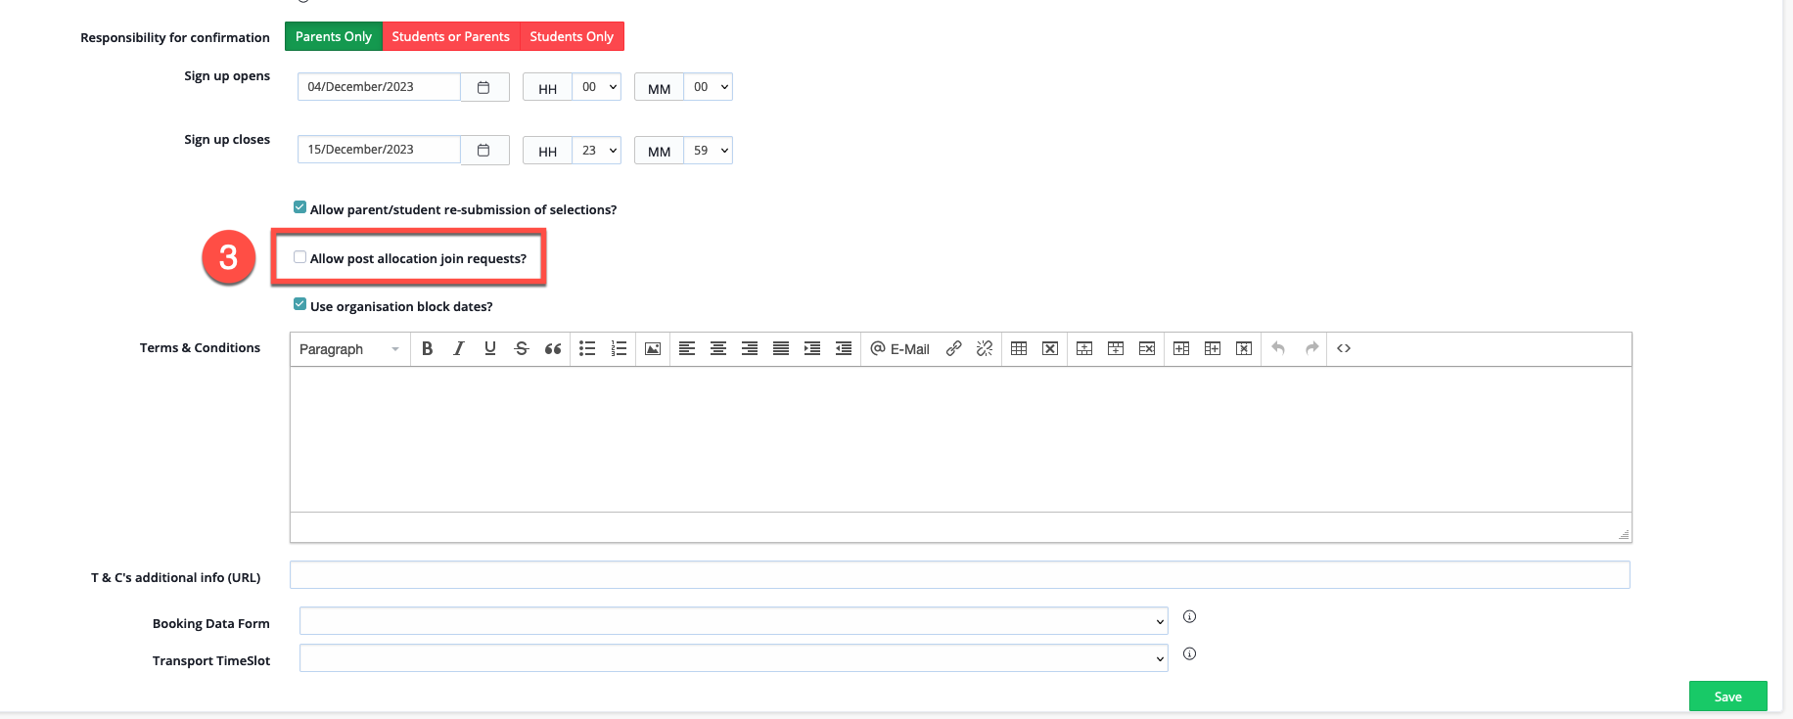Viewport: 1793px width, 719px height.
Task: Expand the Booking Data Form dropdown
Action: tap(733, 621)
